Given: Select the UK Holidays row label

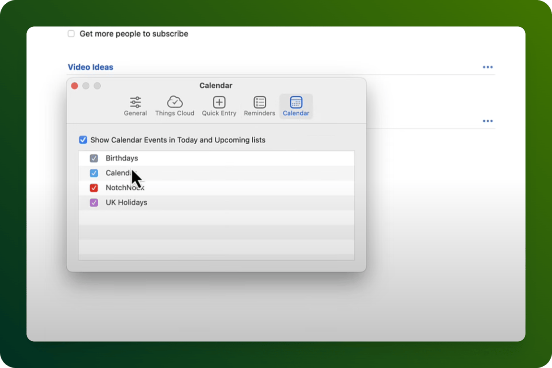Looking at the screenshot, I should (x=126, y=202).
